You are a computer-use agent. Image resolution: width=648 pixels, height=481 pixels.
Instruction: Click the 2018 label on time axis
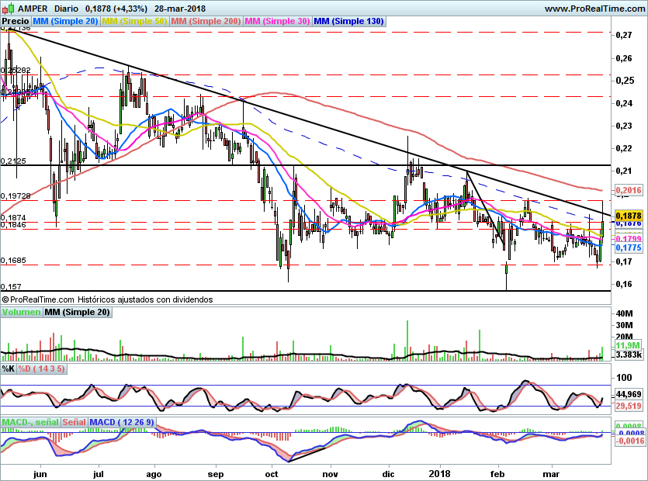point(440,474)
